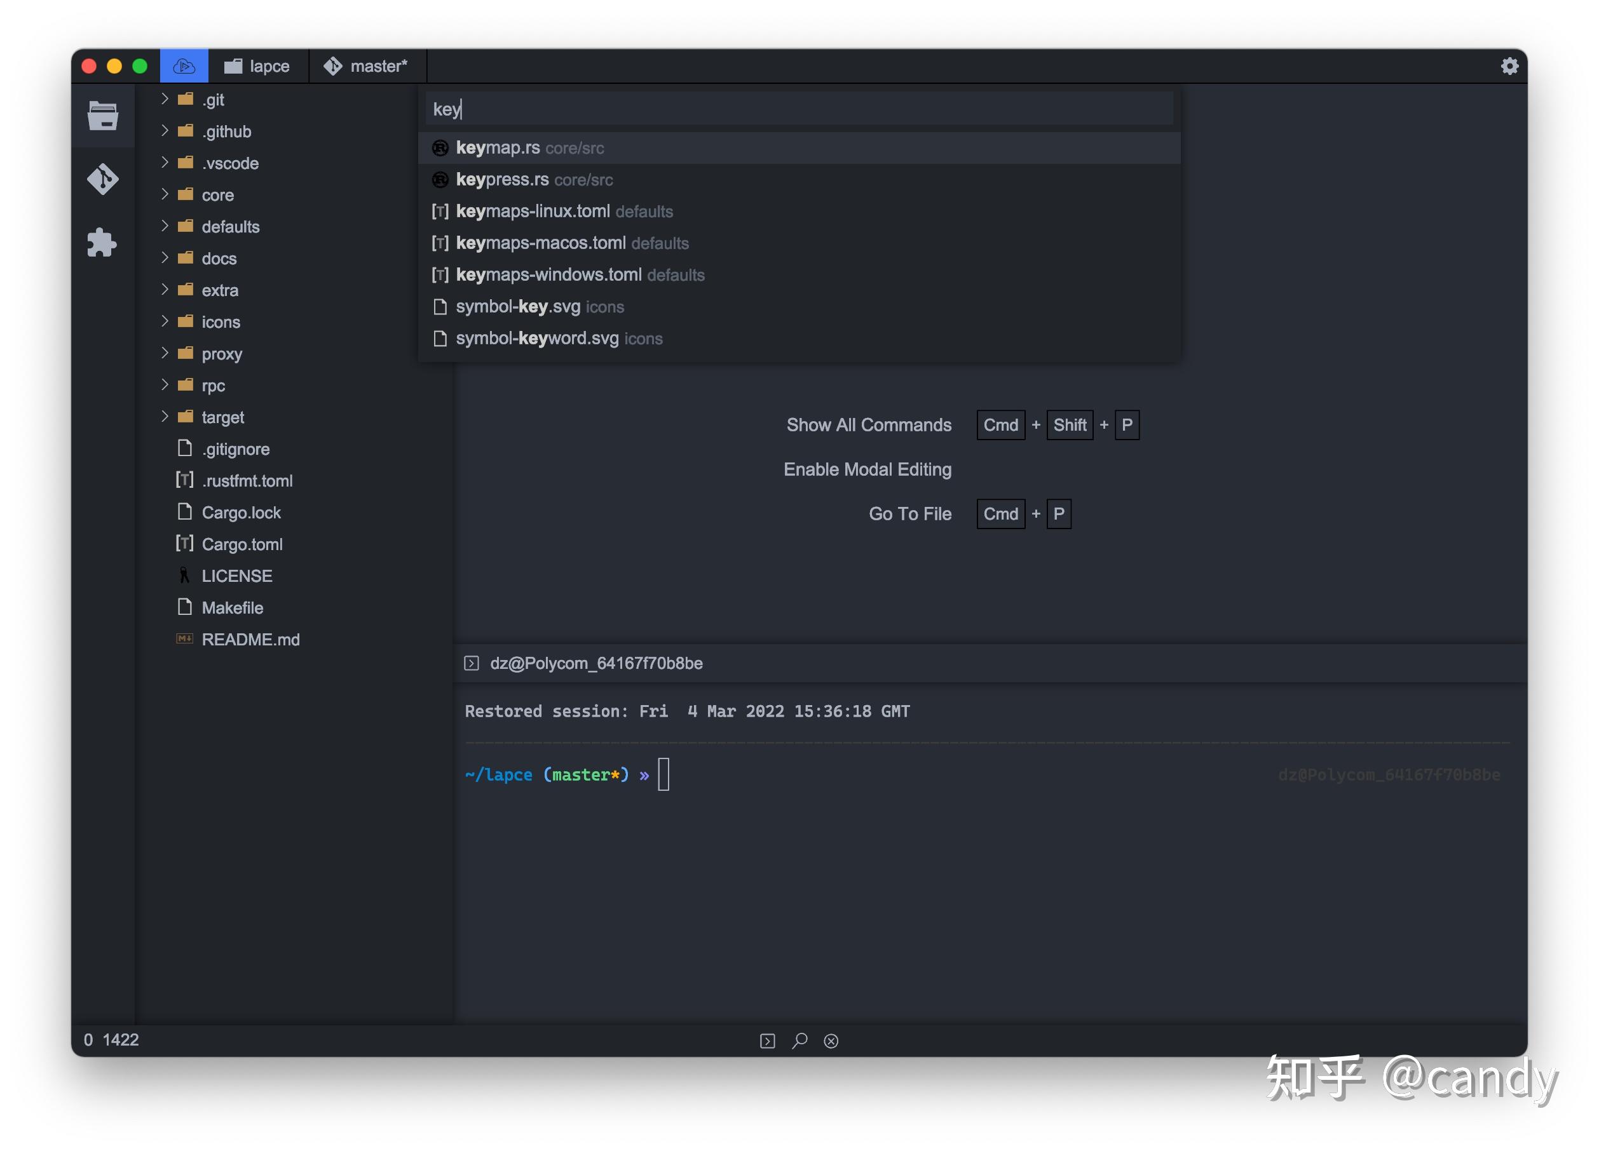Open Cargo.toml in the file tree
The height and width of the screenshot is (1151, 1599).
point(242,544)
